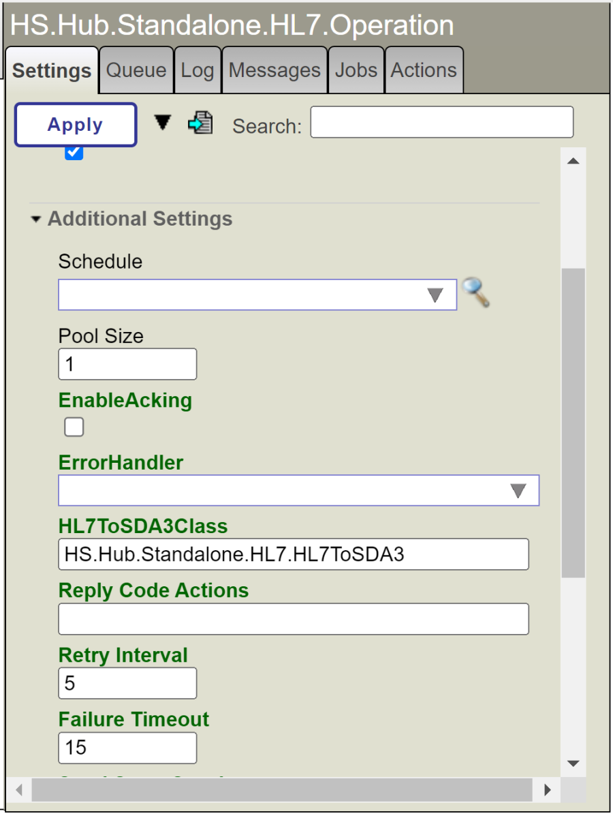Viewport: 613px width, 818px height.
Task: Switch to the Queue tab
Action: [x=136, y=70]
